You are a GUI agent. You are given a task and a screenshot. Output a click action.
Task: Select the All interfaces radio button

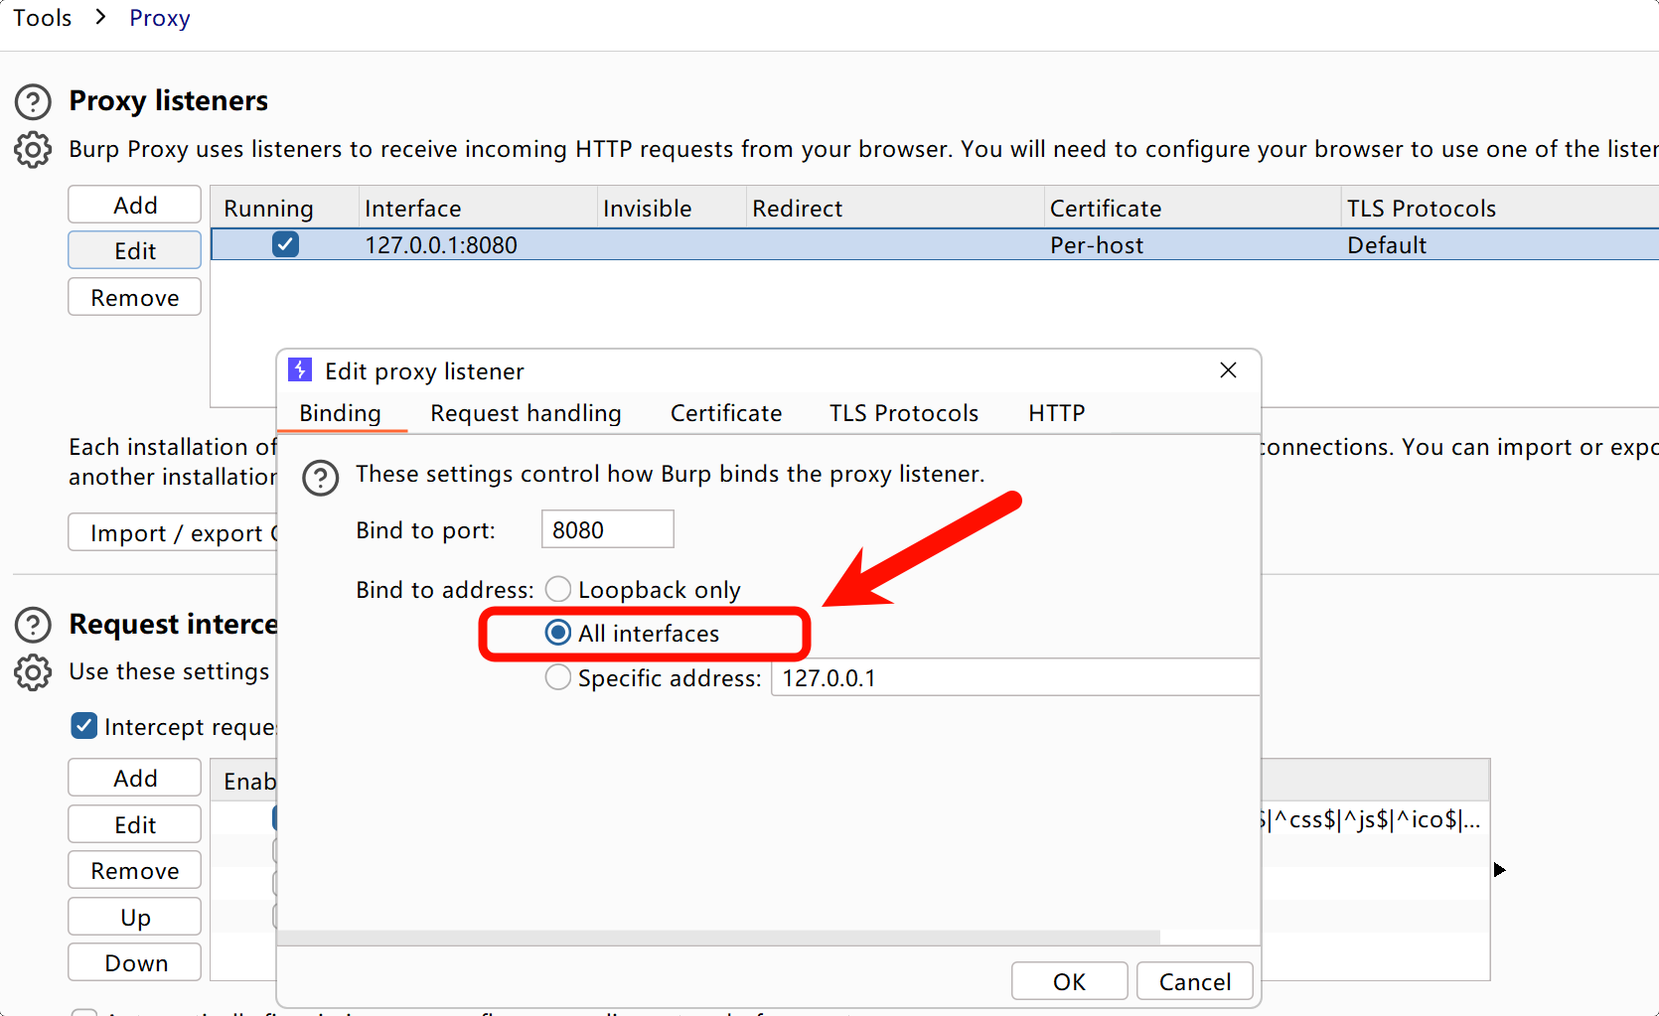click(x=558, y=634)
